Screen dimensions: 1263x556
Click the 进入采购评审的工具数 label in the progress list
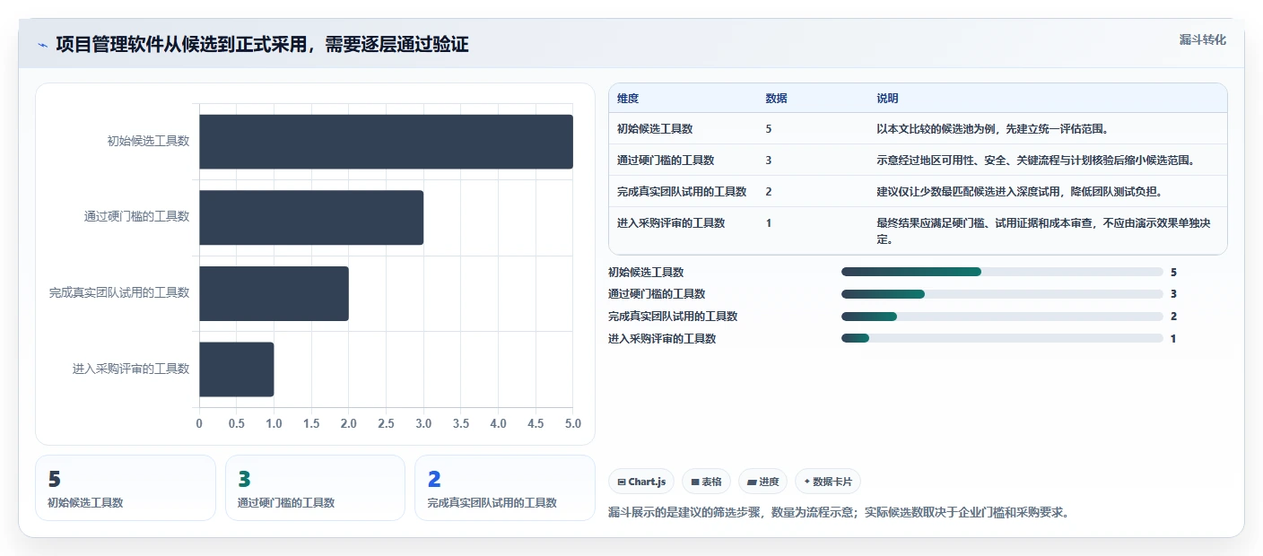[x=662, y=339]
